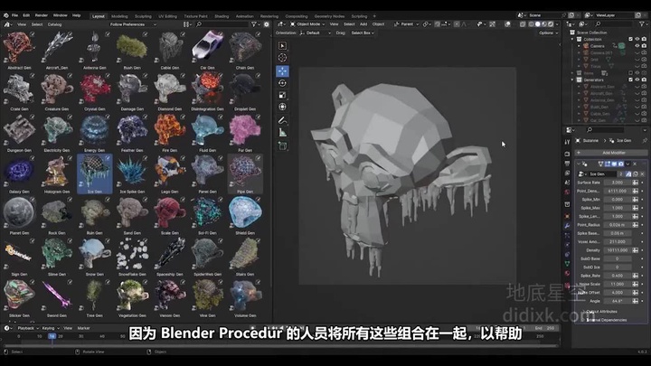Select the Ice Gen asset thumbnail
The height and width of the screenshot is (366, 651).
coord(94,172)
